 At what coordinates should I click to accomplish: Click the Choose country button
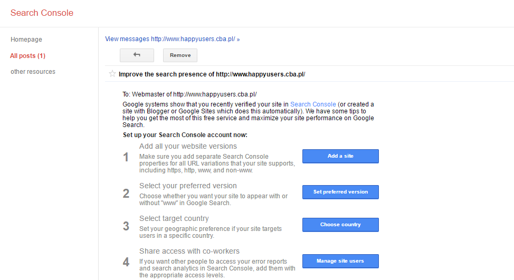[340, 225]
